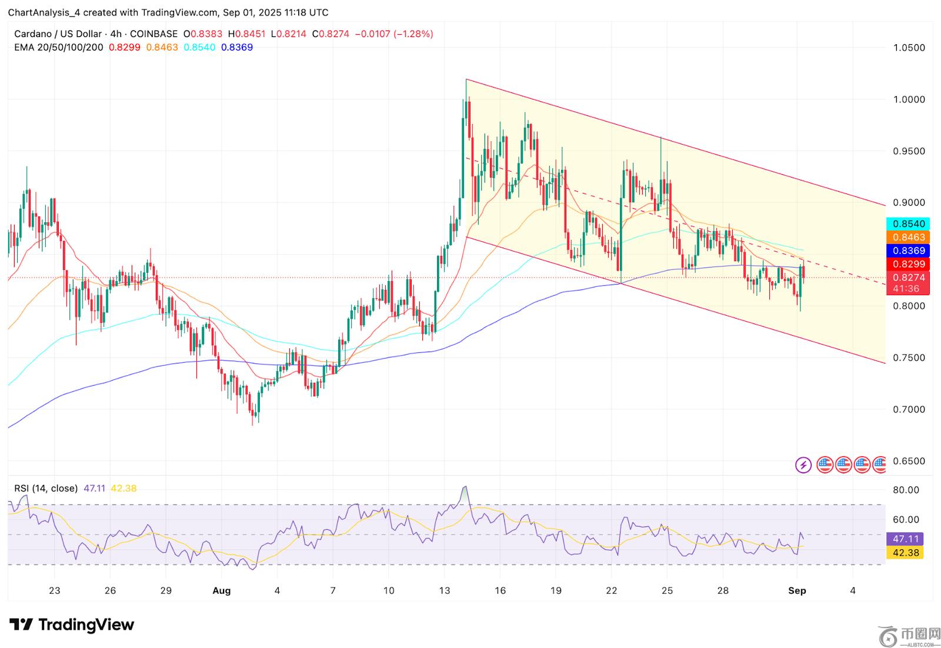Screen dimensions: 941x648
Task: Click the Sep date label on time axis
Action: (x=797, y=591)
